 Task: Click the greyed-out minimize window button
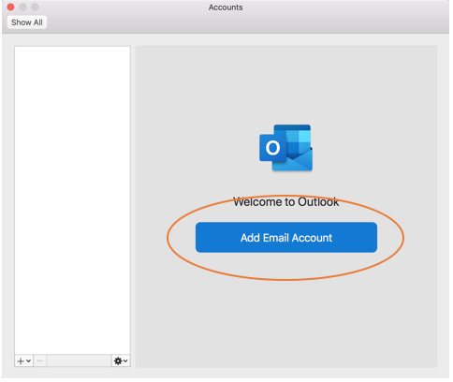point(22,7)
